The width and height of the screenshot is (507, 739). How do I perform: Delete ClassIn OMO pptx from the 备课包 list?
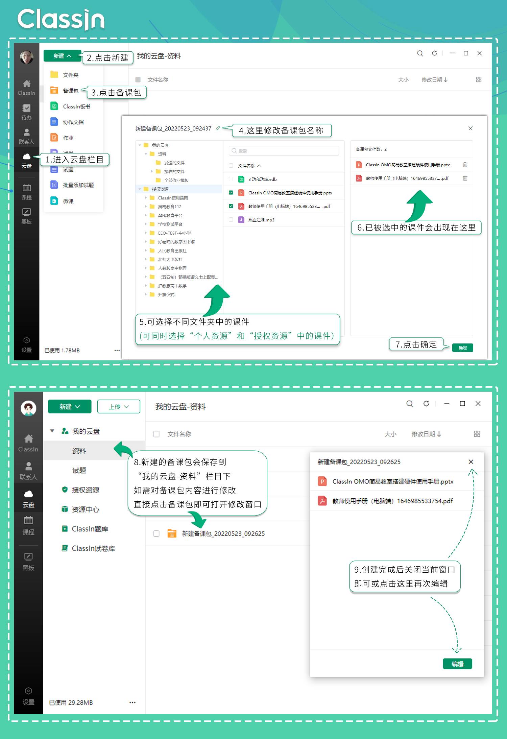pos(465,165)
